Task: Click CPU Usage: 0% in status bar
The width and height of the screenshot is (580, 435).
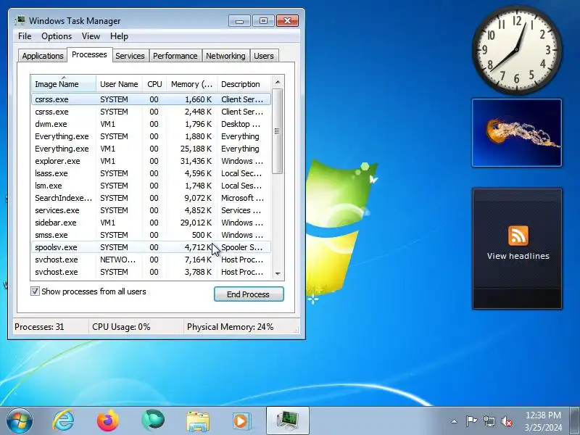Action: (x=121, y=327)
